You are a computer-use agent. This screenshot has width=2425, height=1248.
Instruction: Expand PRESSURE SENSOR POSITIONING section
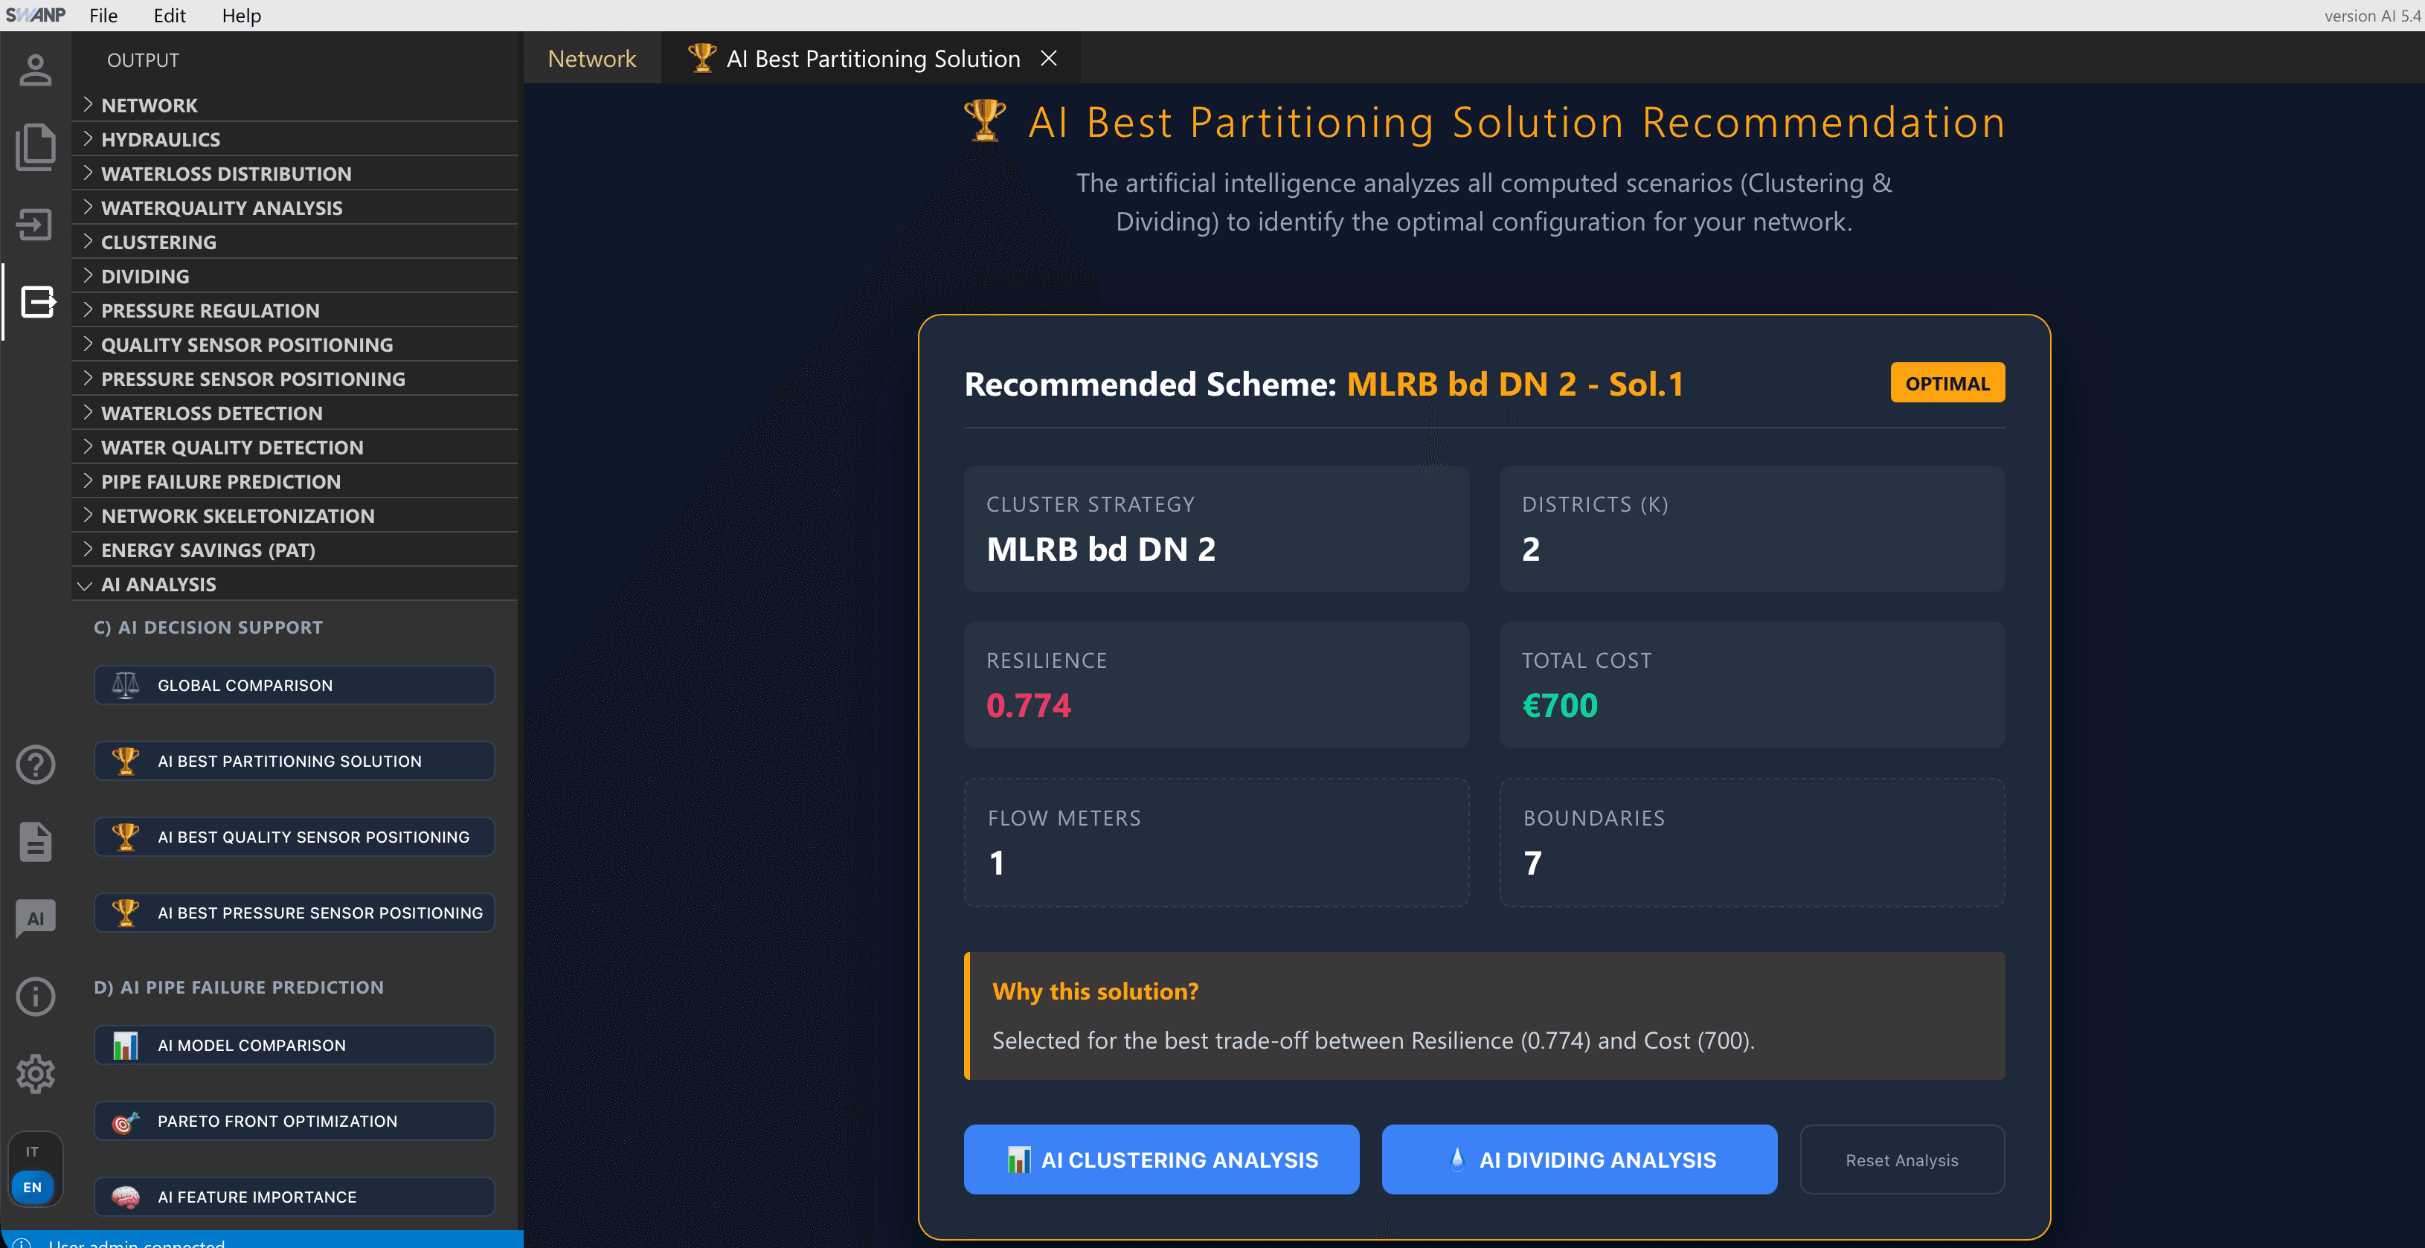coord(295,379)
